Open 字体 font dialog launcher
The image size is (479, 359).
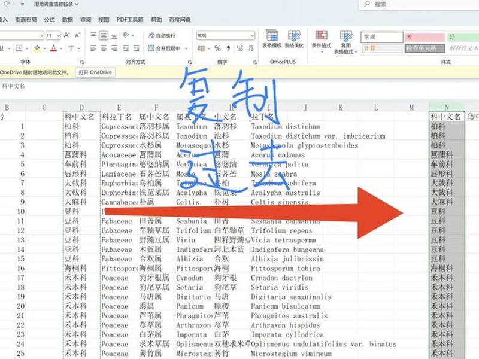point(82,62)
